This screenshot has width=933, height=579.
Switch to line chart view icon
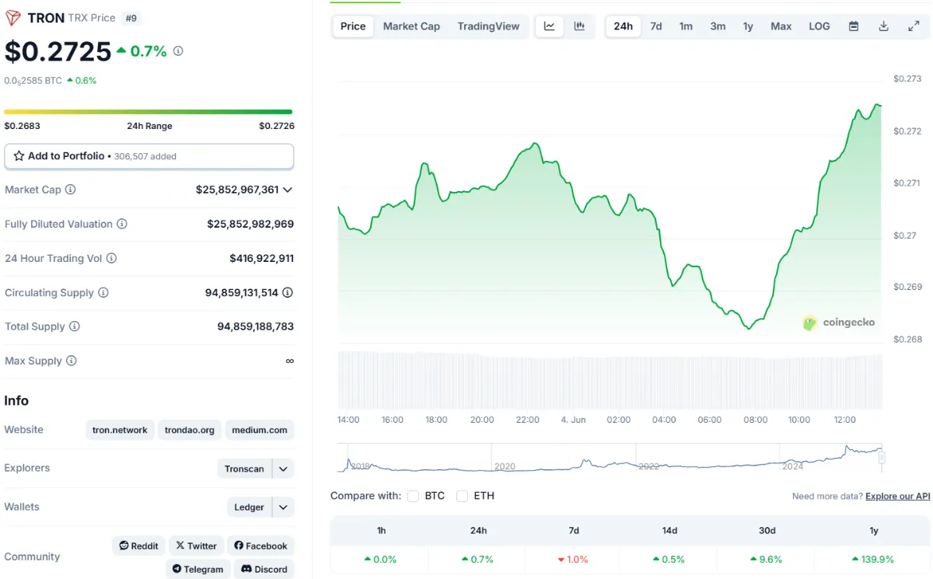click(x=550, y=26)
